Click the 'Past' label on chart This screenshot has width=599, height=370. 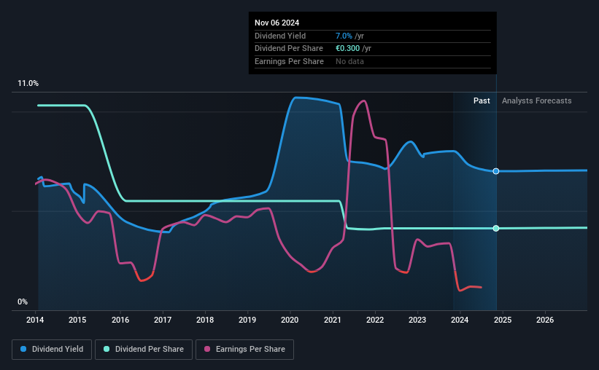tap(482, 101)
